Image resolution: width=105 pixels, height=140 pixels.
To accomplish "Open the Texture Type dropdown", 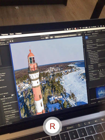I will pyautogui.click(x=100, y=40).
